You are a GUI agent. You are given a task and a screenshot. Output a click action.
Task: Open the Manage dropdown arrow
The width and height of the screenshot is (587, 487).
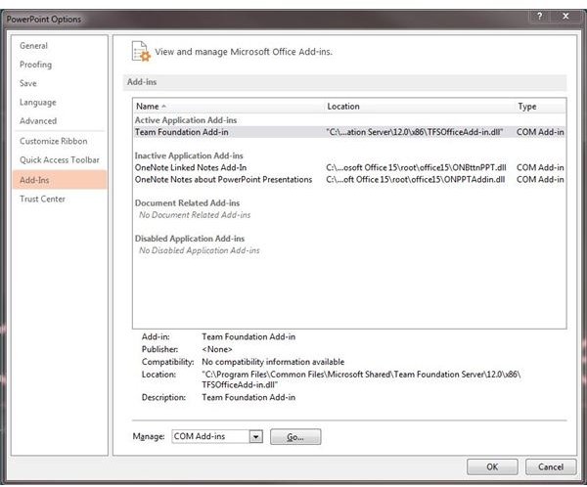pyautogui.click(x=256, y=436)
